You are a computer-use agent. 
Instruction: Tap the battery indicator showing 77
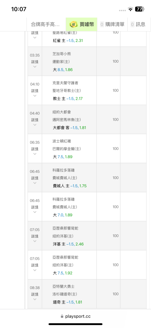139,9
